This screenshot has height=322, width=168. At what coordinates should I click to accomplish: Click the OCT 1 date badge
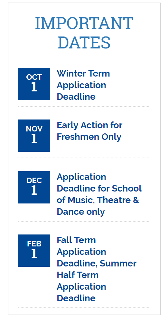point(34,84)
